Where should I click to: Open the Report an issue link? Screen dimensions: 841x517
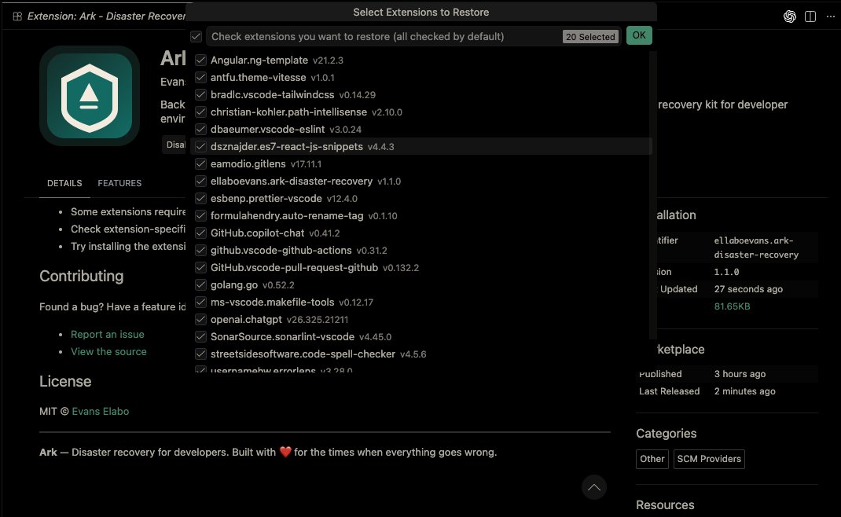point(107,334)
